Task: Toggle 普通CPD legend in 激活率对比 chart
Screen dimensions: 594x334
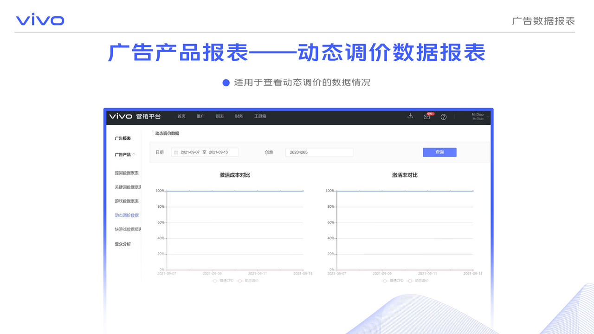Action: (392, 281)
